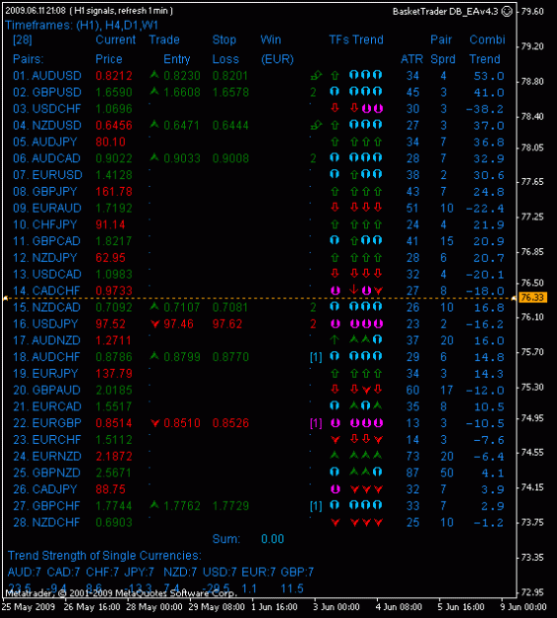Click the left handle of the dashed price line

tap(5, 298)
